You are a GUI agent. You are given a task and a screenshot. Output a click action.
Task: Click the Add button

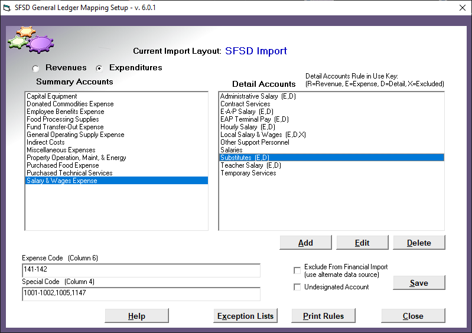tap(305, 243)
